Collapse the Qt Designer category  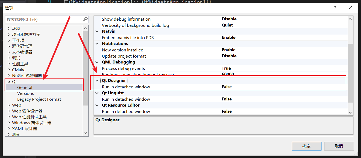pos(97,81)
